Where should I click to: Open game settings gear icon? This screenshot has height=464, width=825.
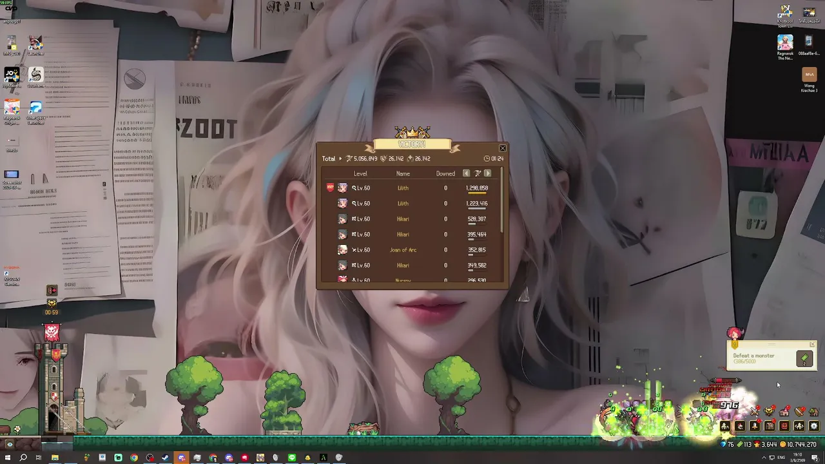[x=814, y=426]
